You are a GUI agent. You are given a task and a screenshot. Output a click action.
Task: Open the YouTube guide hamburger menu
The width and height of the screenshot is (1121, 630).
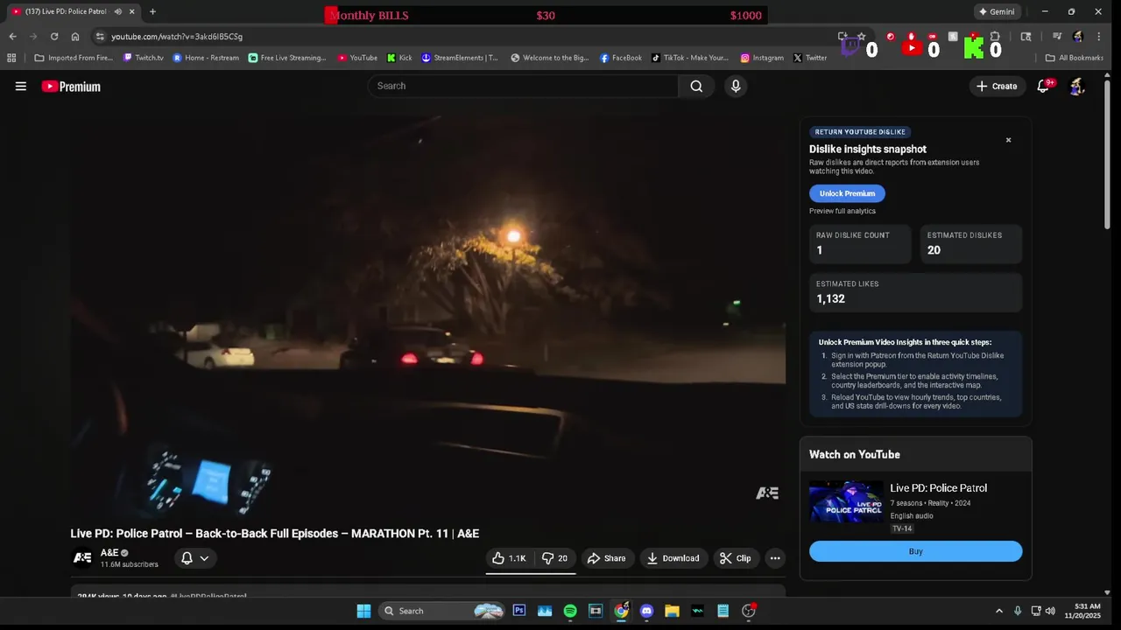click(x=21, y=86)
